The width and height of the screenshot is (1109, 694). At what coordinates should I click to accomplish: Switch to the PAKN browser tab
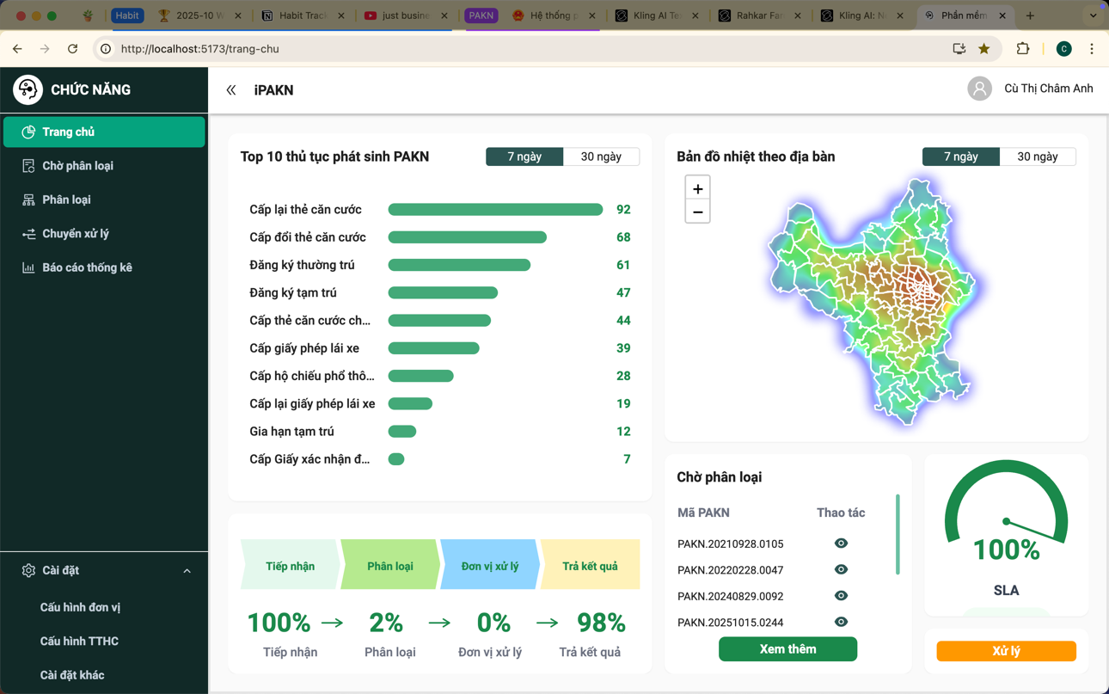point(481,15)
